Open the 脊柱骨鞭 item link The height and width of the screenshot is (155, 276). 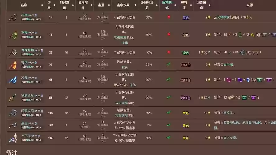[27, 50]
